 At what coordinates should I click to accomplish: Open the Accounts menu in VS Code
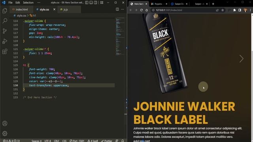(5, 123)
